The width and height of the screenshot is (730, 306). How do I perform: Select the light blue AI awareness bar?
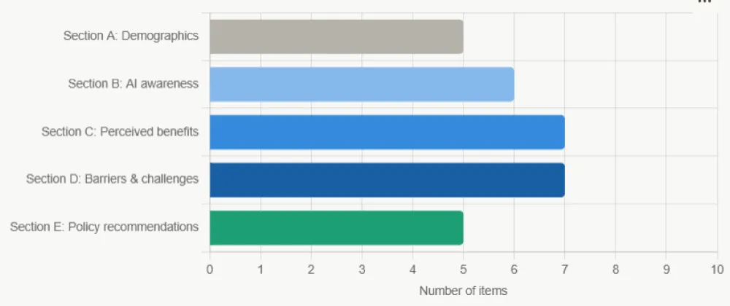pos(362,84)
